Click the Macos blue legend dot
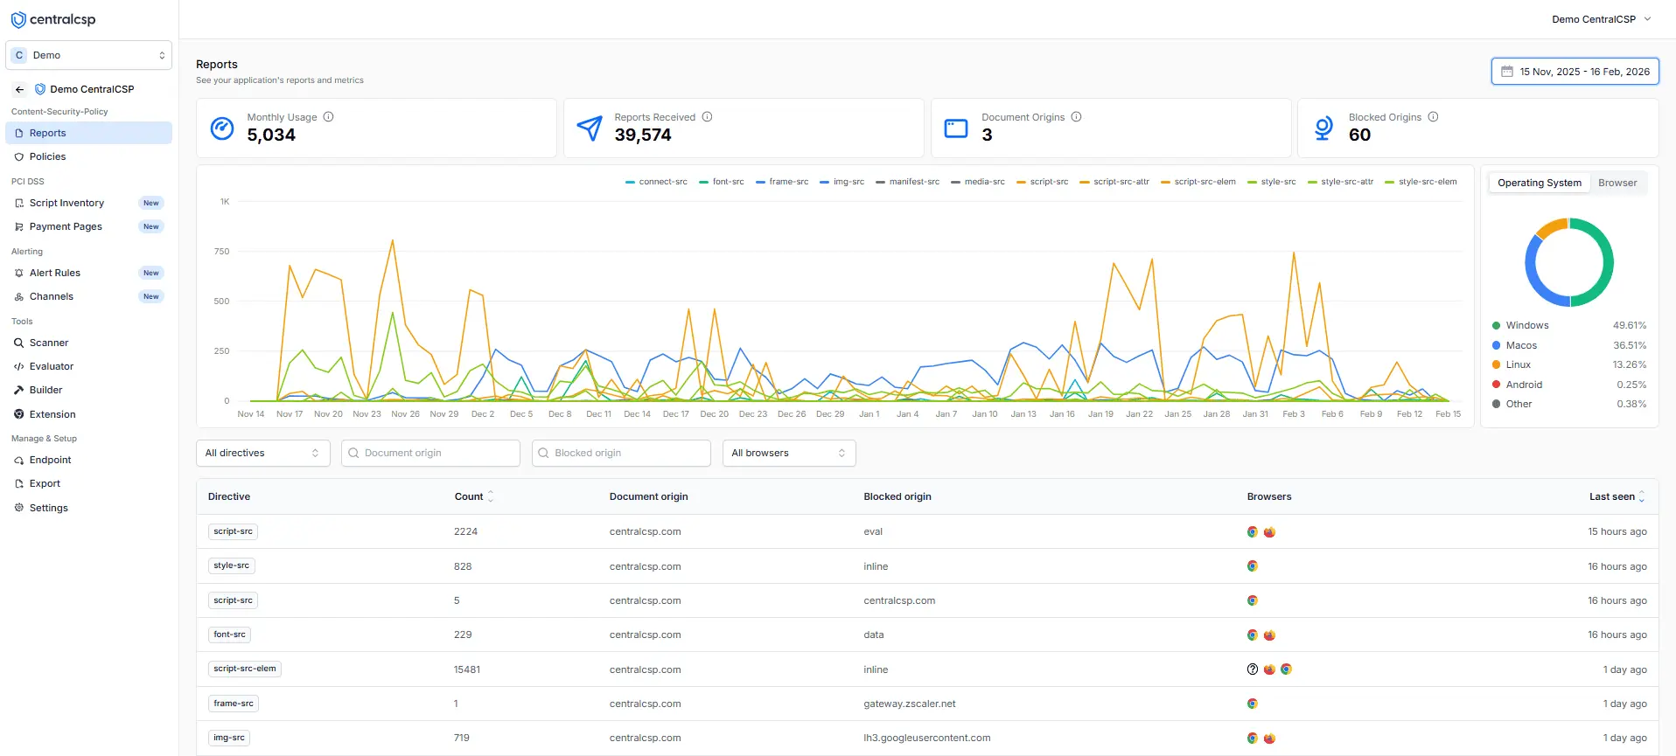Viewport: 1676px width, 756px height. click(x=1496, y=345)
